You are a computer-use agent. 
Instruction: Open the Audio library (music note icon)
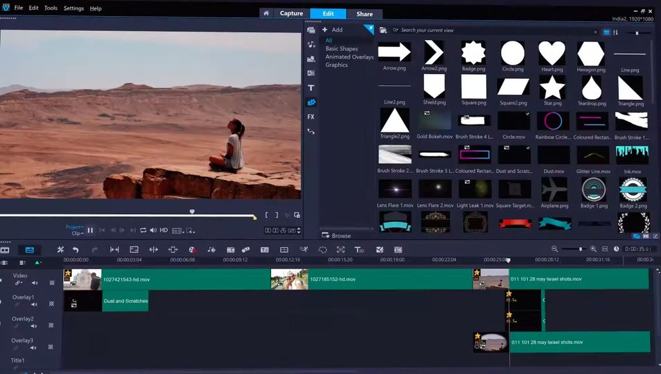[x=312, y=45]
